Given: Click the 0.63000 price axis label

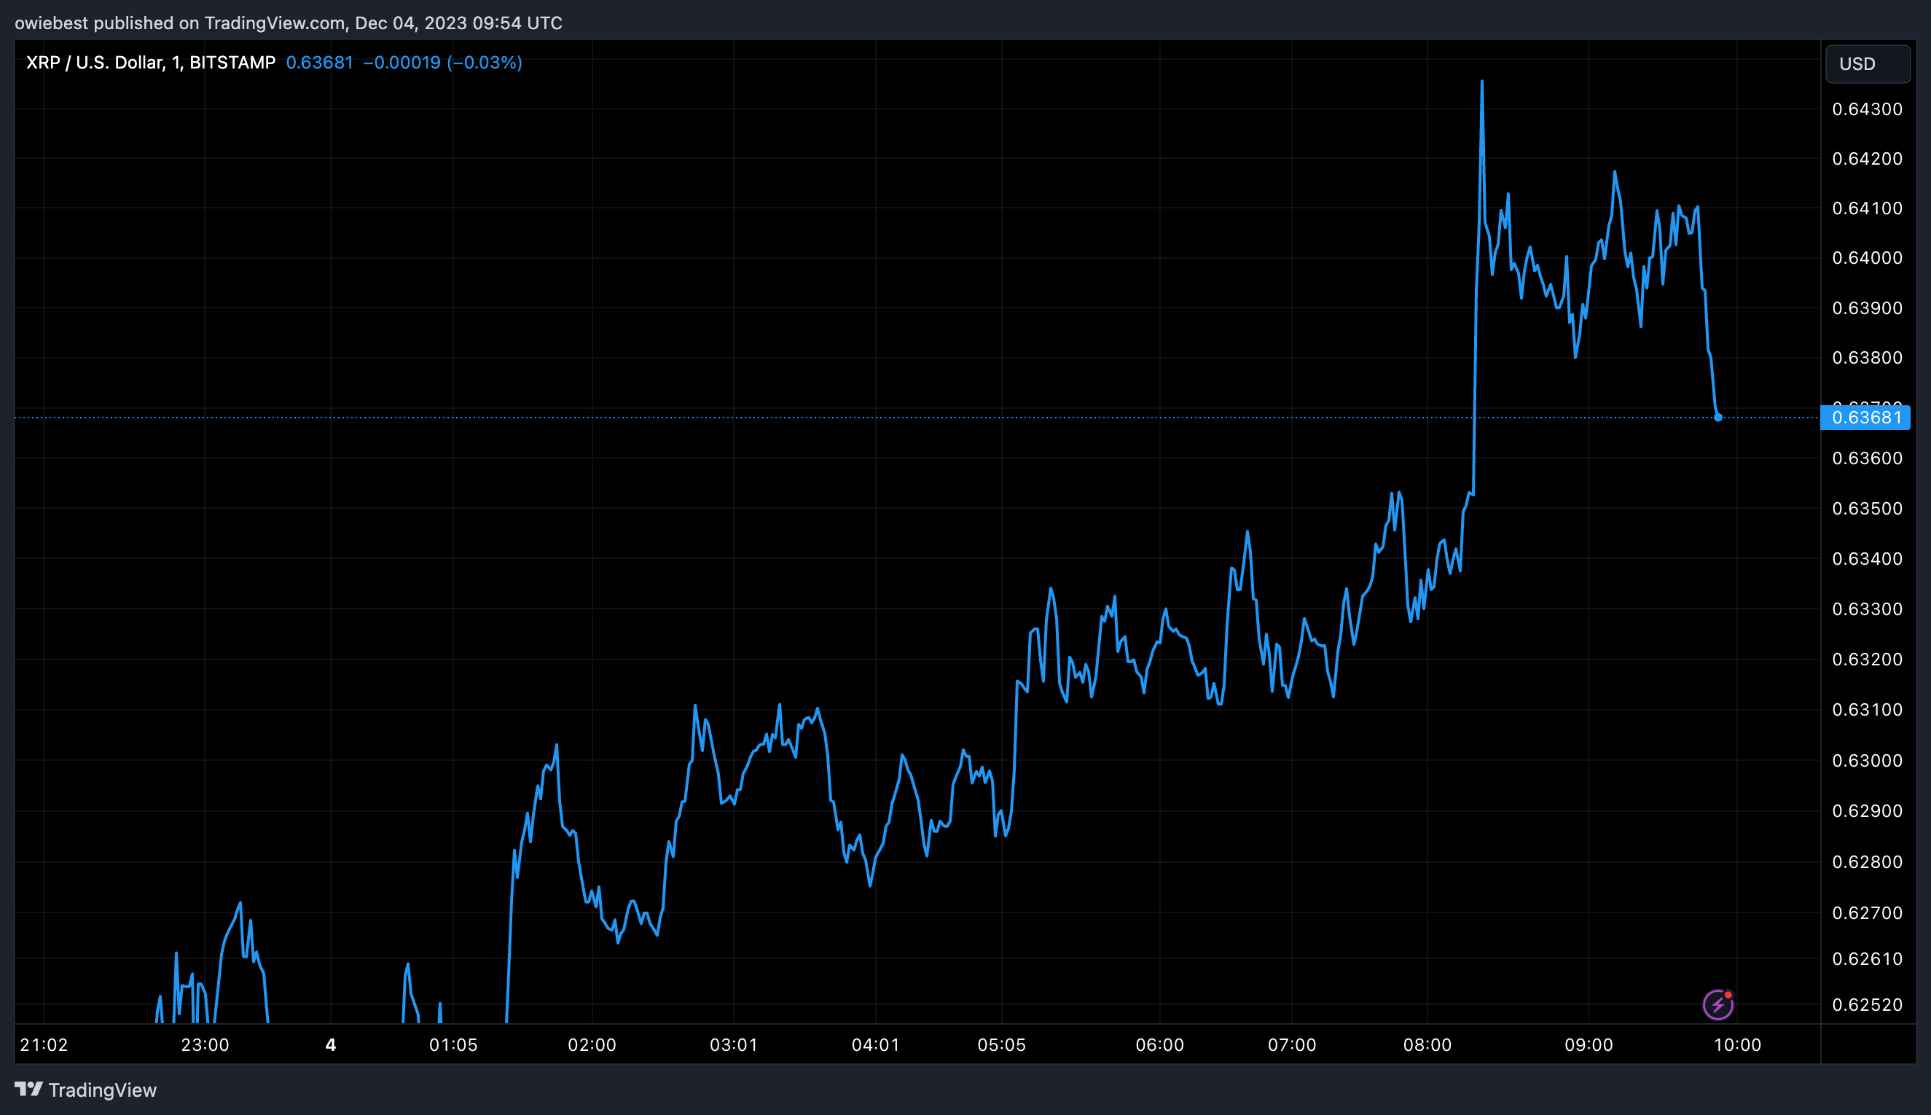Looking at the screenshot, I should click(x=1867, y=760).
